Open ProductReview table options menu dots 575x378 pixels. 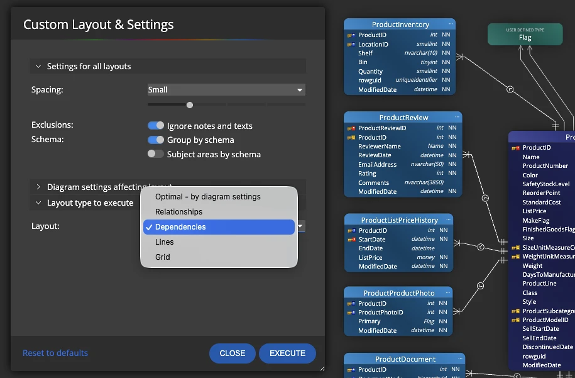[457, 117]
